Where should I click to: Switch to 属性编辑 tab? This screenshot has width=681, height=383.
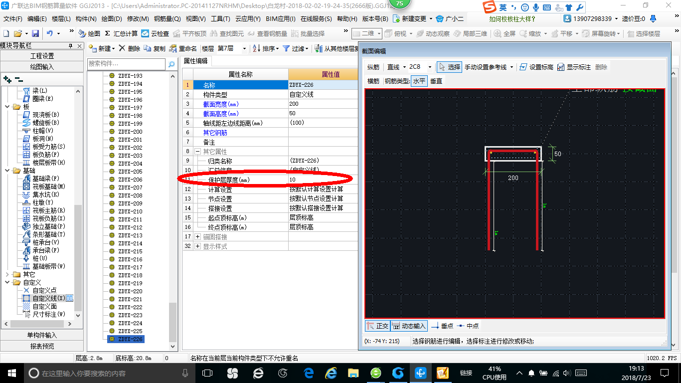coord(195,61)
